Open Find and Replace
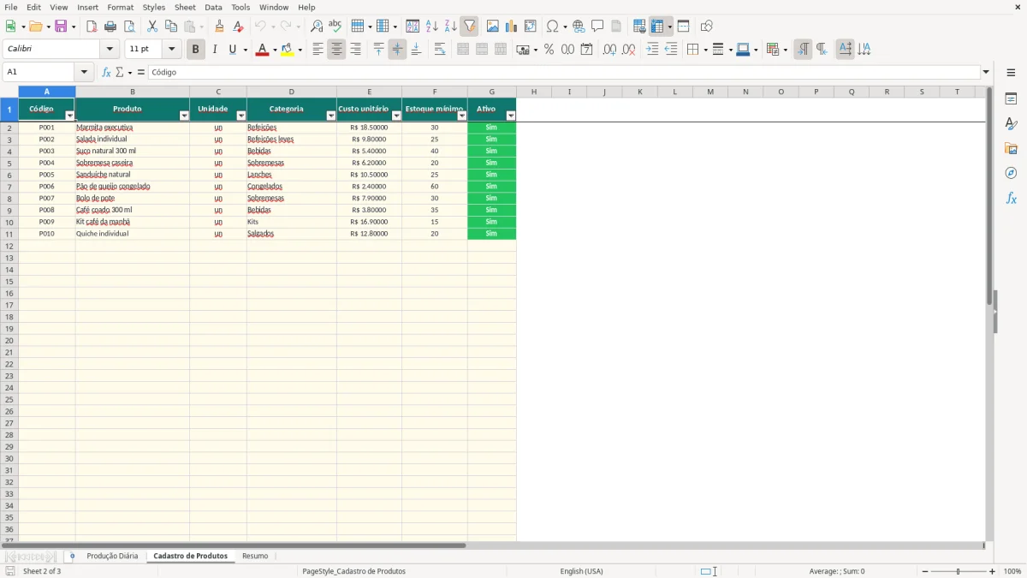The height and width of the screenshot is (578, 1027). [x=317, y=27]
